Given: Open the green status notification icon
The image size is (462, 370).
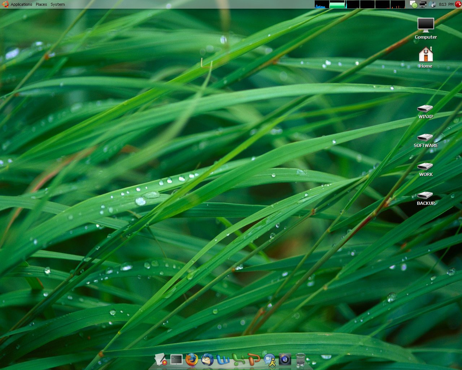Looking at the screenshot, I should [414, 5].
